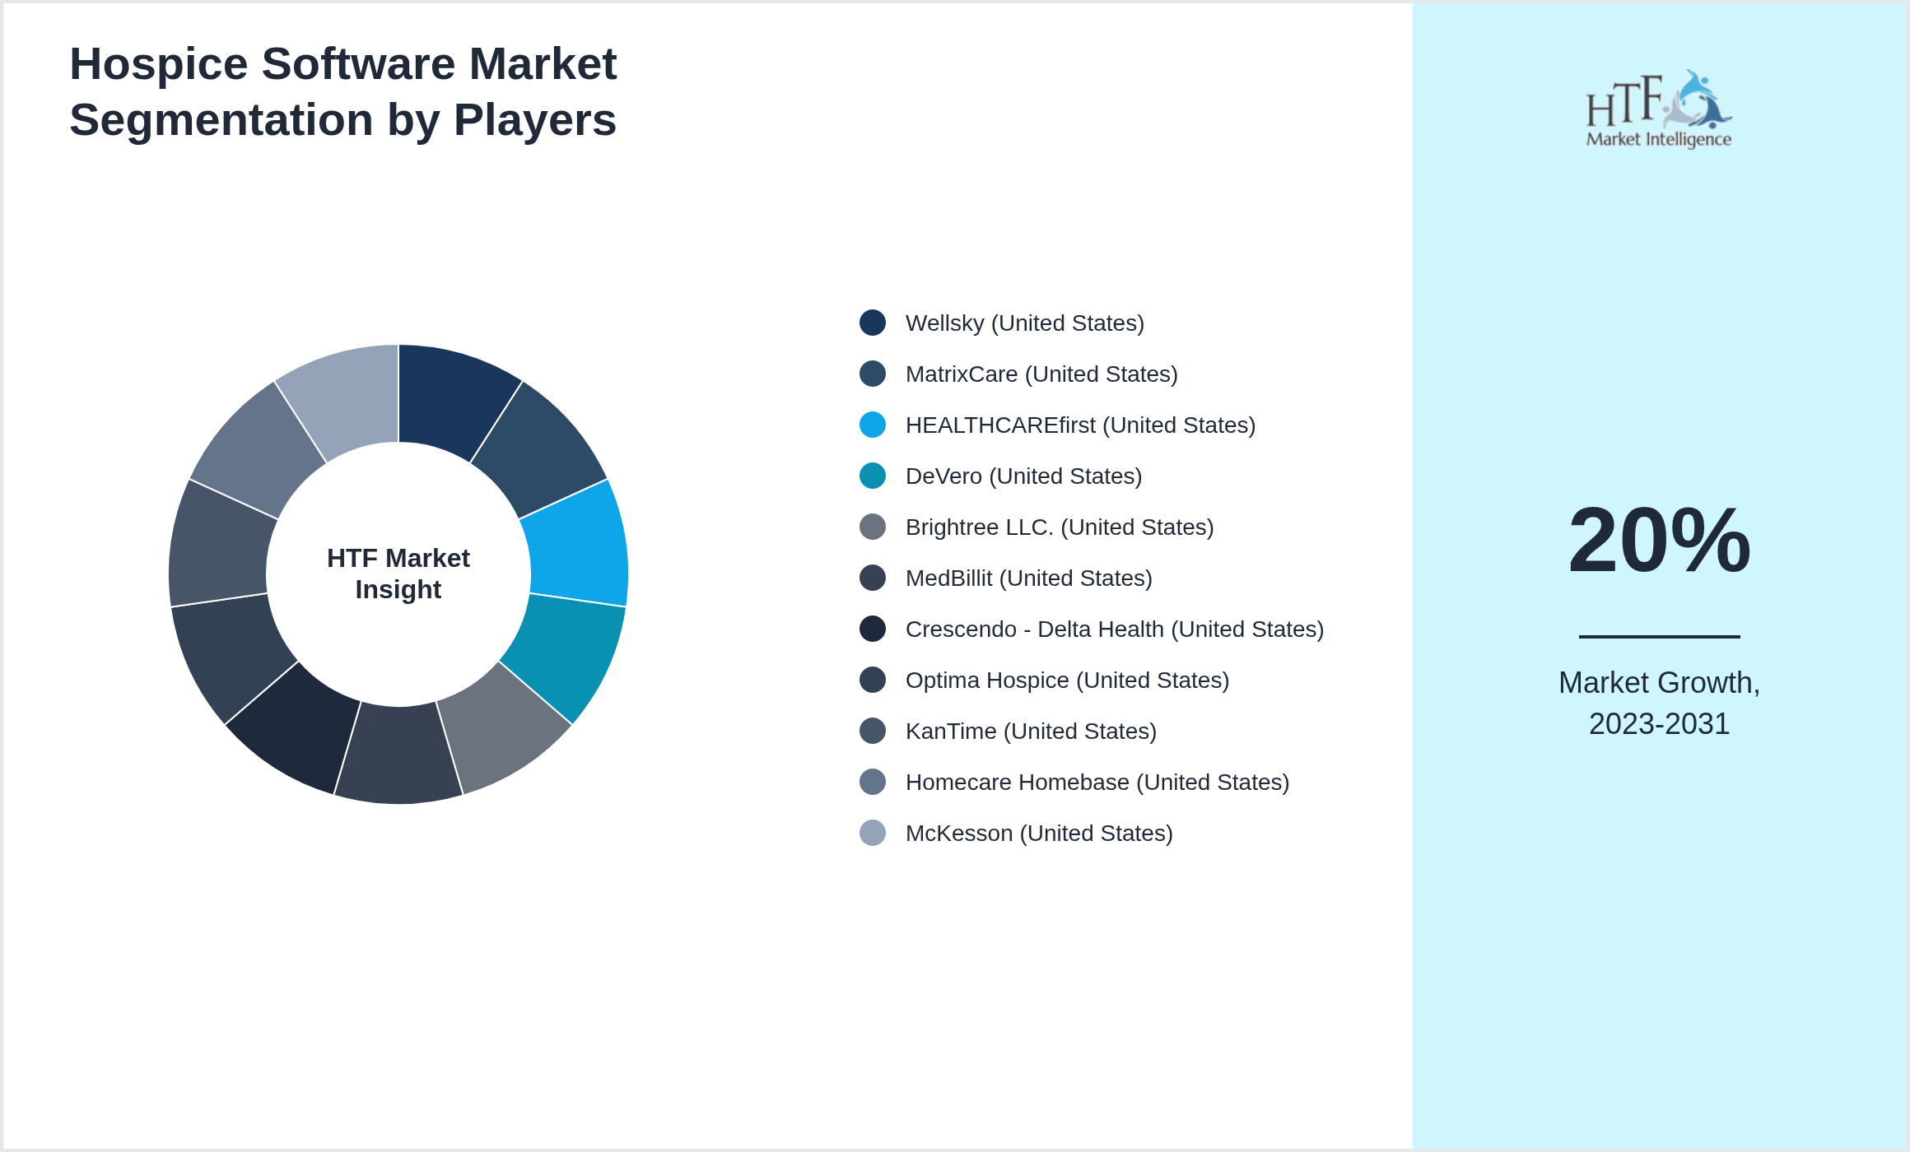Screen dimensions: 1910x1152
Task: Click the '20%' market growth figure
Action: [1659, 540]
